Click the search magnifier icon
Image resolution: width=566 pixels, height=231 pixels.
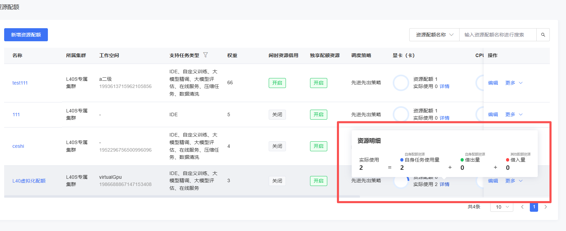(543, 35)
